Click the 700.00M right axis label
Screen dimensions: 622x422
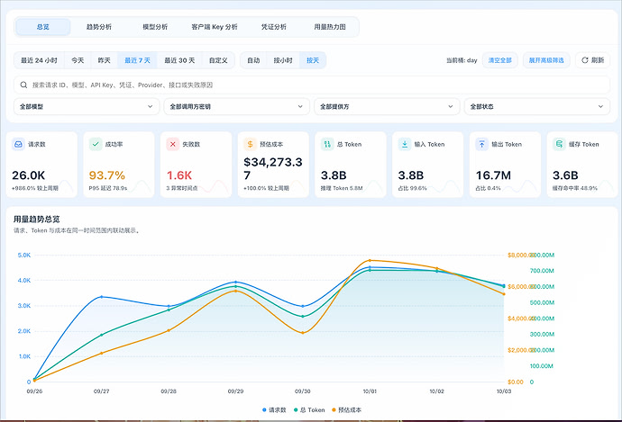(542, 271)
